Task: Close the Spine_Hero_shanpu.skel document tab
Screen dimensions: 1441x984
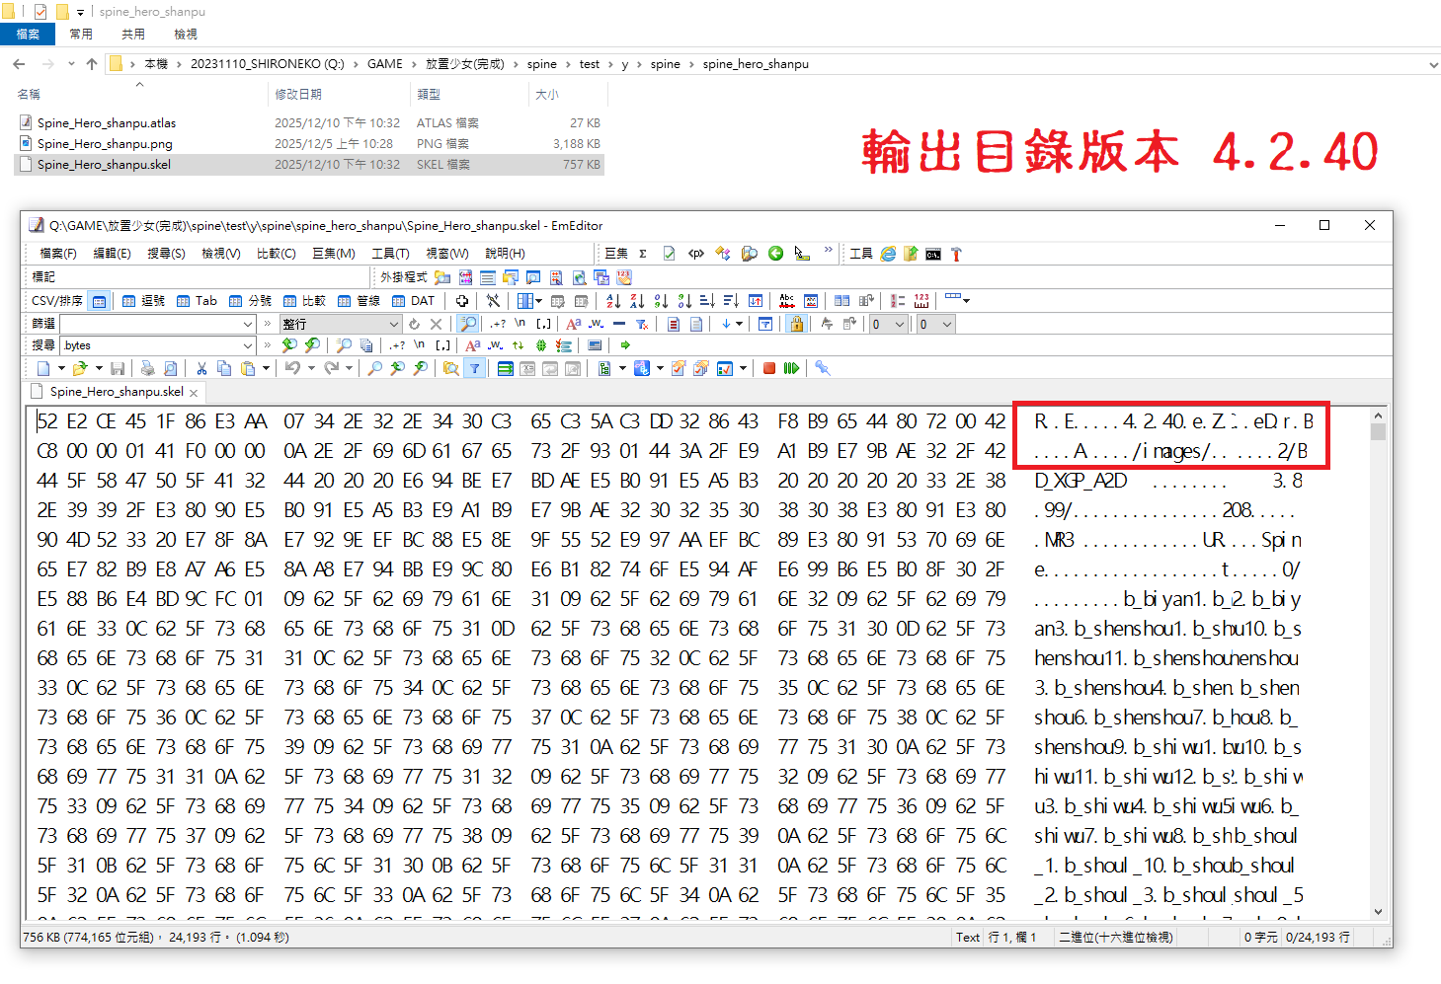Action: (195, 393)
